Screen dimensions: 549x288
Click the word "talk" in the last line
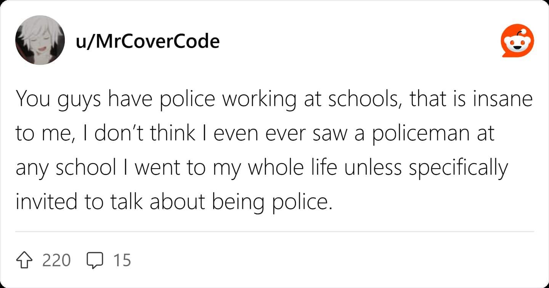pyautogui.click(x=127, y=202)
